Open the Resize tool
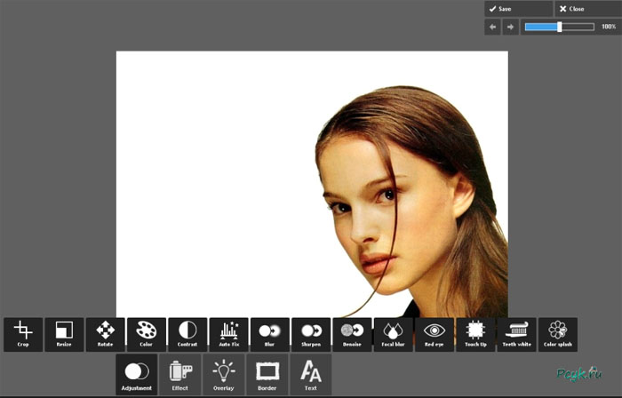 coord(64,335)
